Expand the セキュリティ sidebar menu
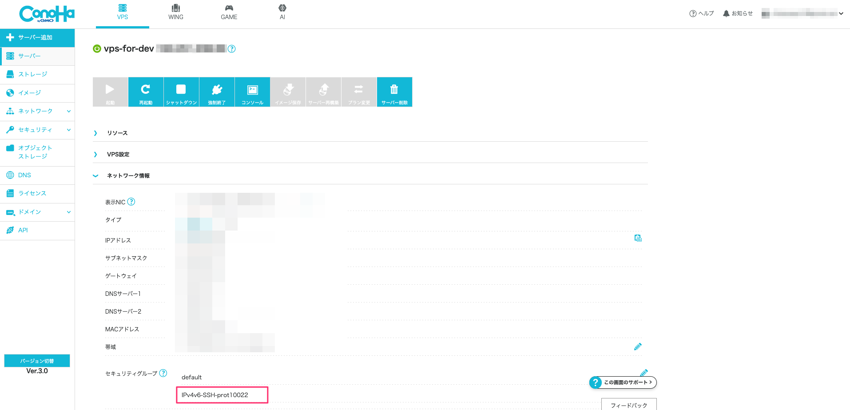This screenshot has height=410, width=850. tap(37, 130)
